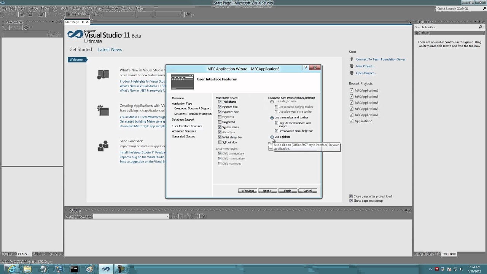Viewport: 487px width, 274px height.
Task: Click Product Highlights for Visual Studio link
Action: tap(142, 81)
